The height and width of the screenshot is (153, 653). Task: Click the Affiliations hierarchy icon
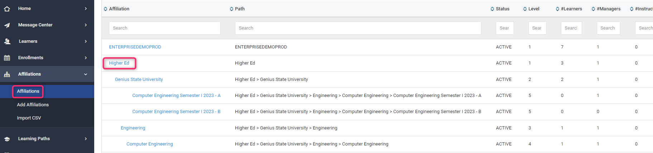(7, 74)
